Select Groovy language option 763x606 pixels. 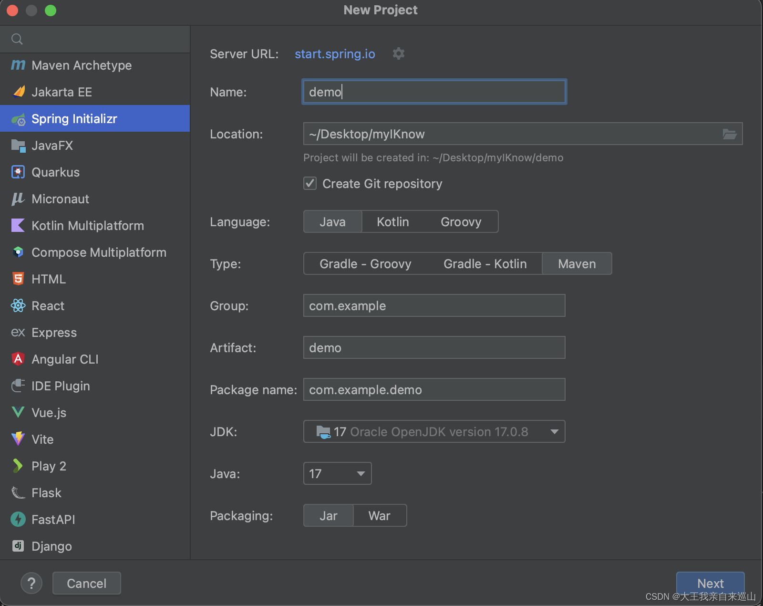click(461, 221)
